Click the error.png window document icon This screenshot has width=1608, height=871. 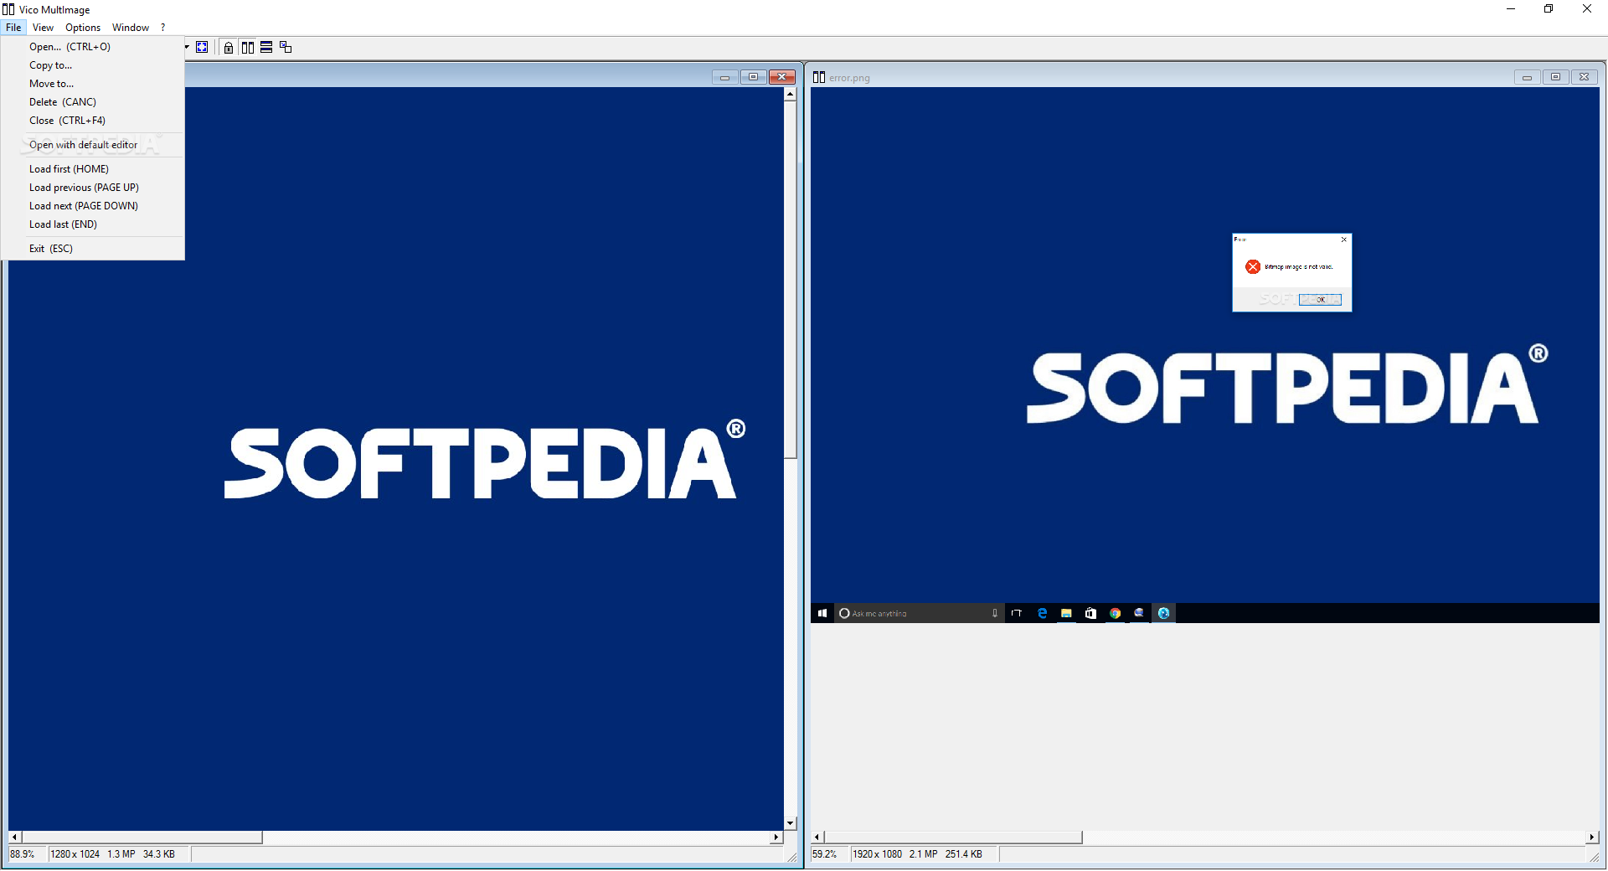pyautogui.click(x=819, y=77)
